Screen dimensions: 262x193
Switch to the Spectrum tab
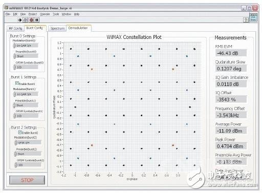(x=57, y=29)
